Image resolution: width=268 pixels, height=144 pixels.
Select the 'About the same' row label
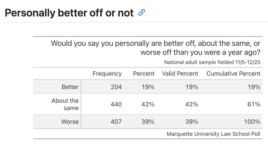[x=65, y=104]
